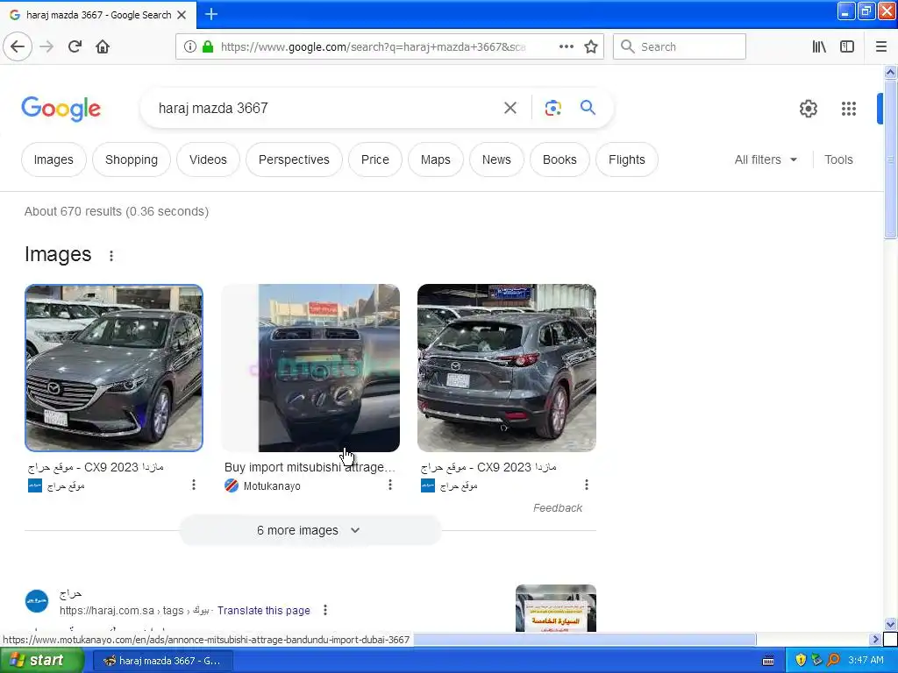Select the Perspectives filter chip

[294, 159]
